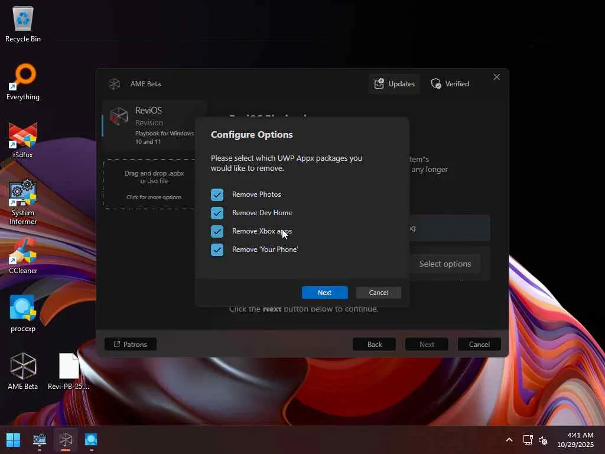This screenshot has height=454, width=605.
Task: Open the Windows Start menu
Action: 13,440
